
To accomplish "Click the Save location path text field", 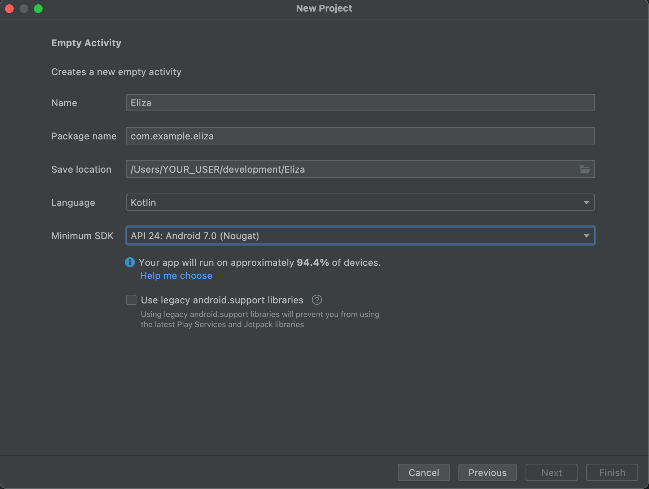I will click(350, 169).
